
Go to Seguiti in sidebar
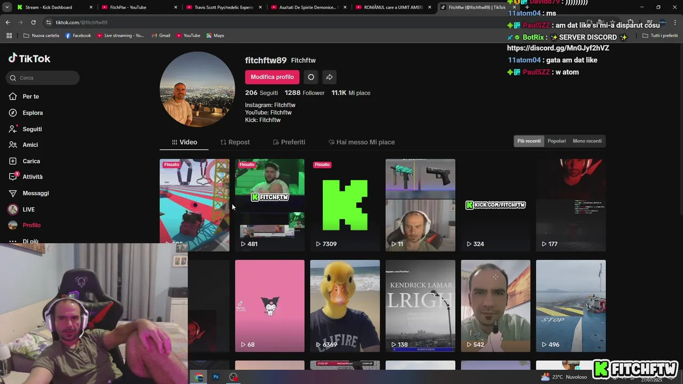point(26,129)
